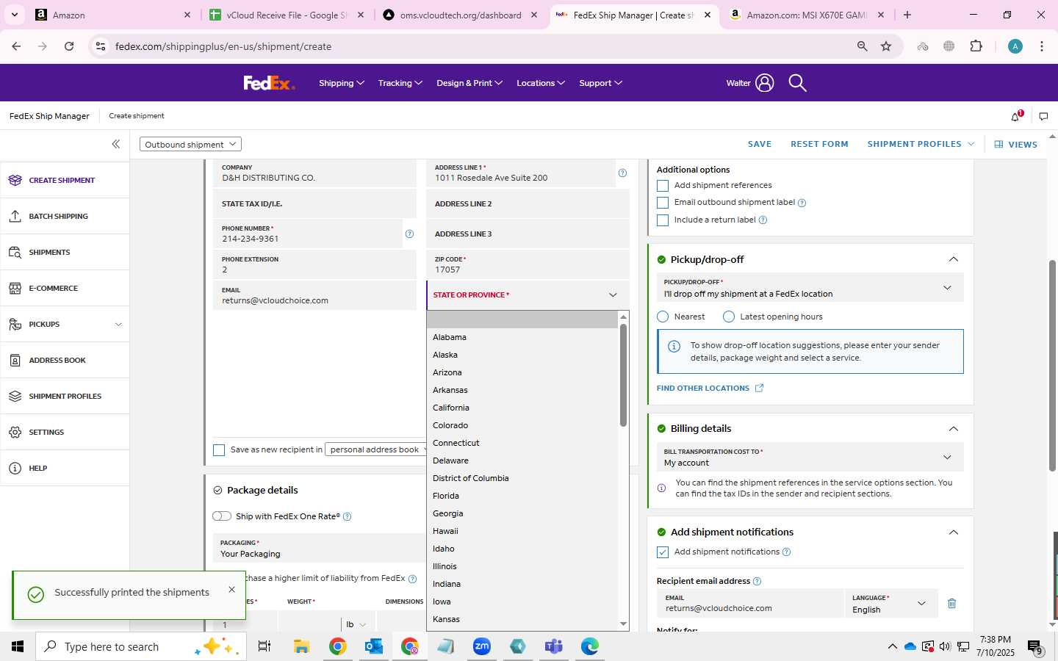Click the E-Commerce sidebar icon

[15, 288]
